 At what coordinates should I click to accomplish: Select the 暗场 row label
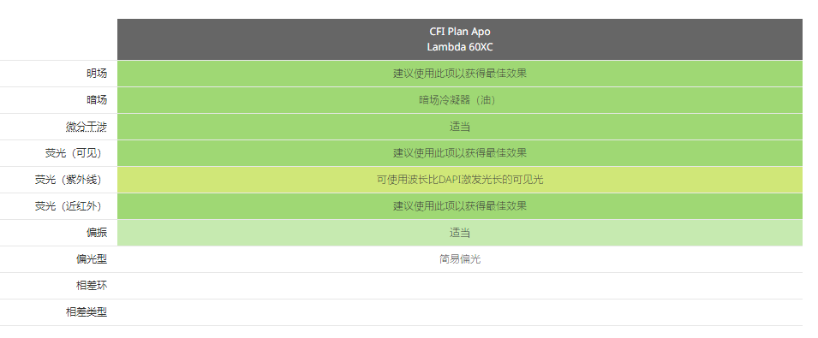(x=97, y=100)
